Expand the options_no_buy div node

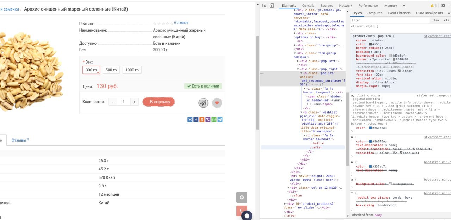[x=295, y=33]
